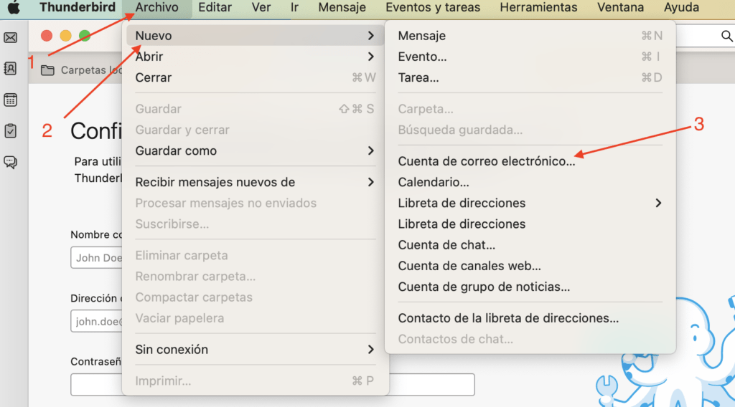
Task: Open the Herramientas menu
Action: coord(538,7)
